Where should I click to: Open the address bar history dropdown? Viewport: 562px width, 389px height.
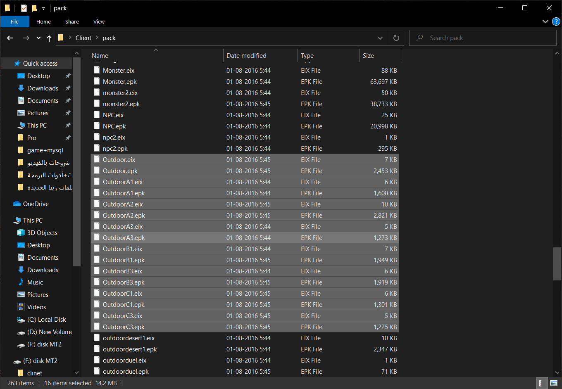point(380,38)
